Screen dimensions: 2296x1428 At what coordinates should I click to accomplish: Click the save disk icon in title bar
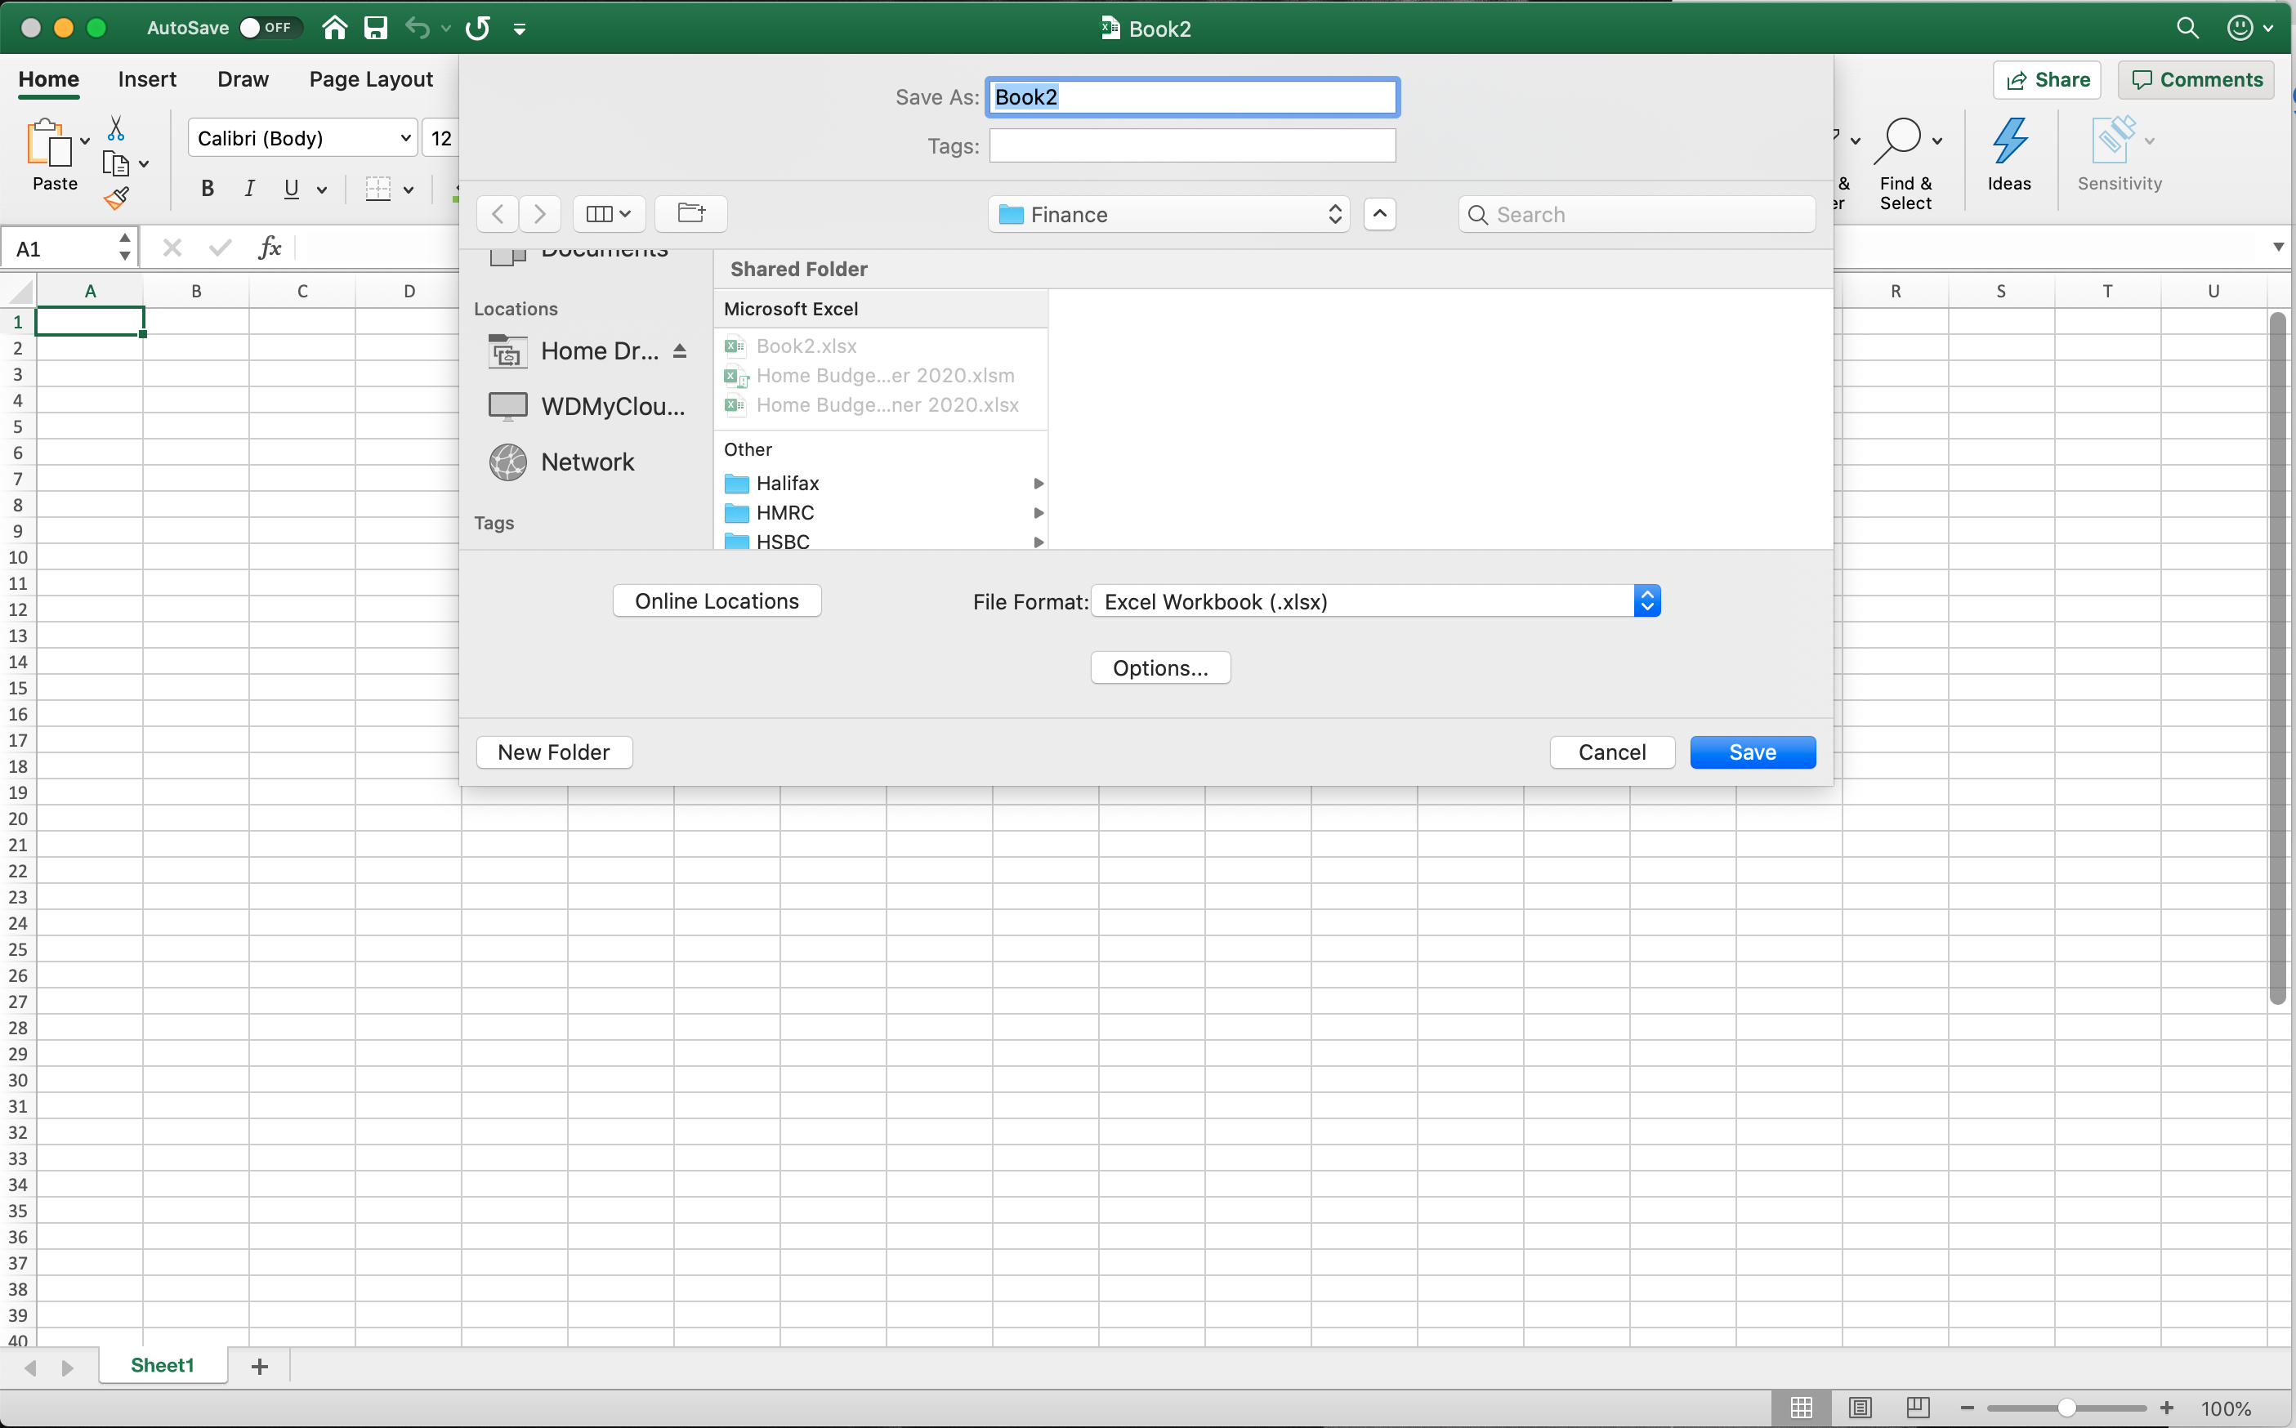tap(376, 28)
